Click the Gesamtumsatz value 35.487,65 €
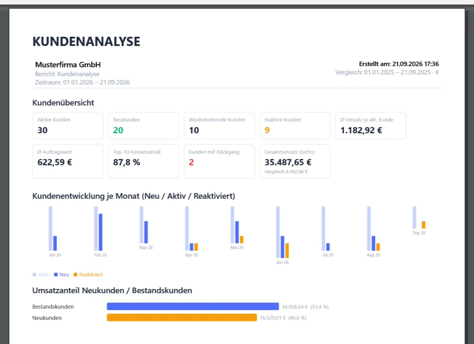Screen dimensions: 474x344 pyautogui.click(x=288, y=162)
